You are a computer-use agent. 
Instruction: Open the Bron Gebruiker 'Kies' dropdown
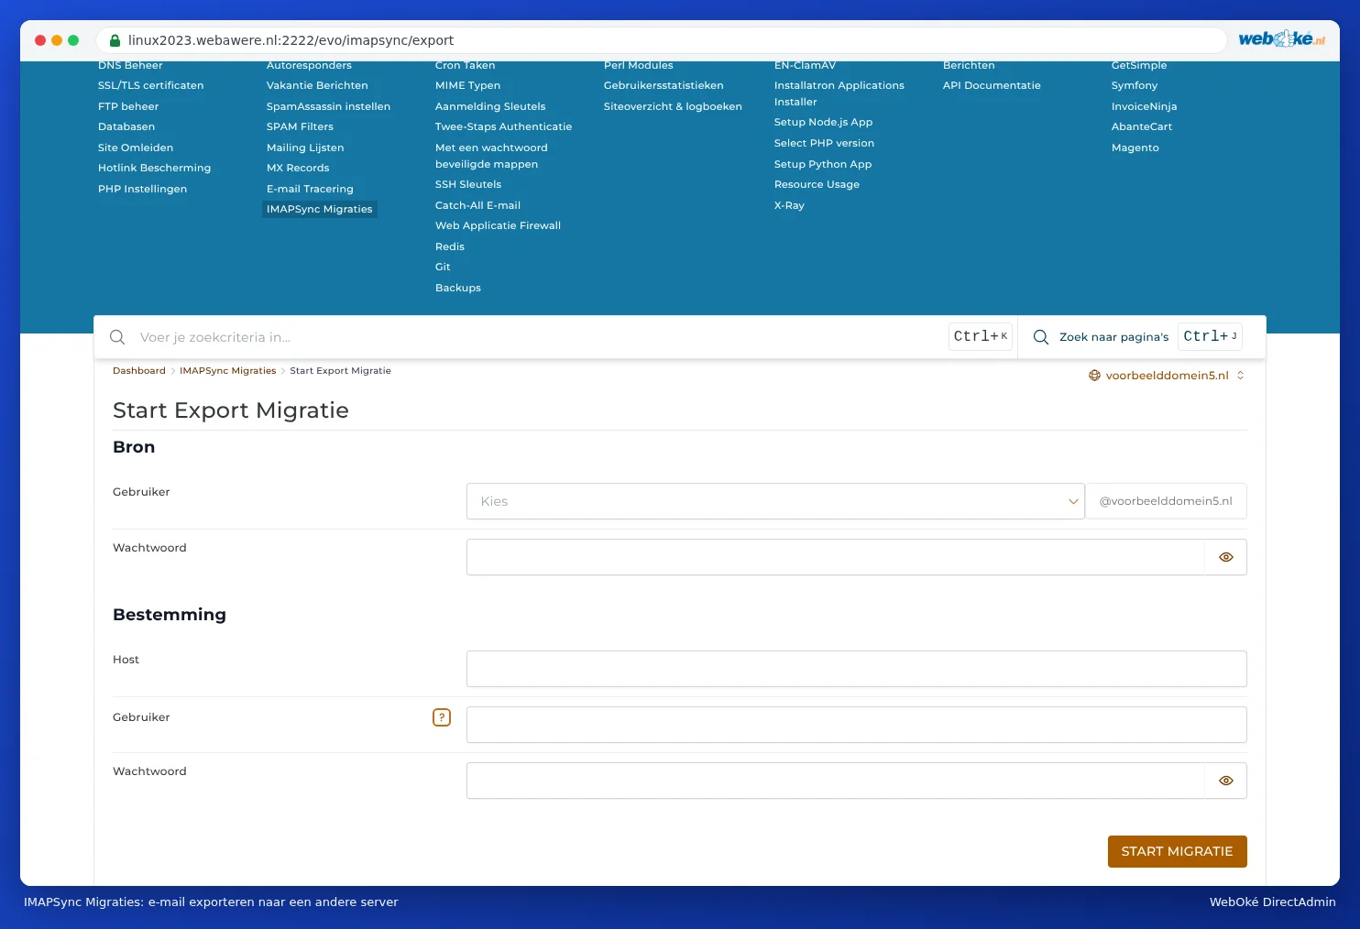point(775,501)
